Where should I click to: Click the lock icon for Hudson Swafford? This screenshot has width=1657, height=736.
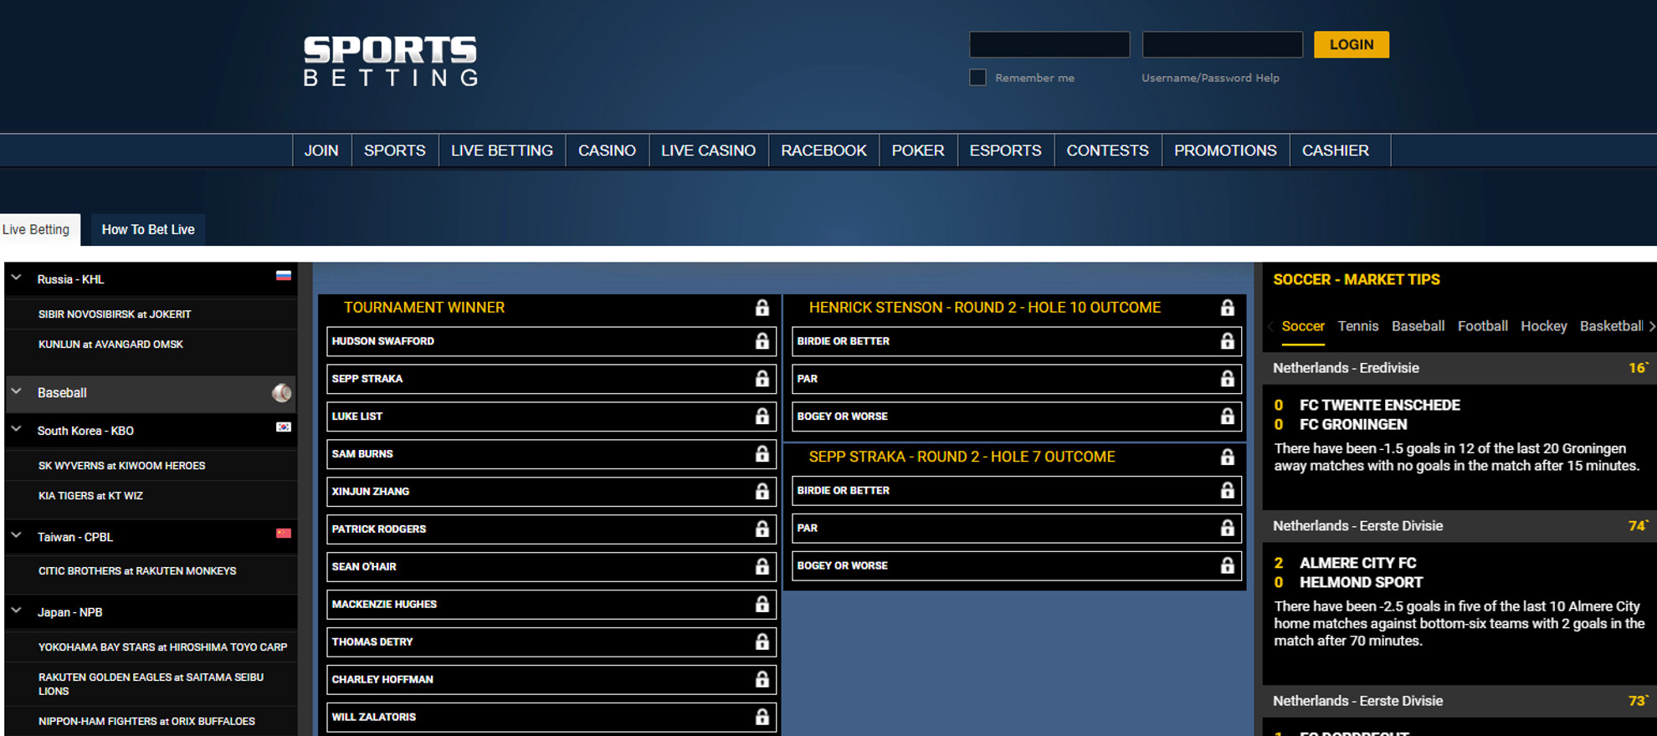762,341
